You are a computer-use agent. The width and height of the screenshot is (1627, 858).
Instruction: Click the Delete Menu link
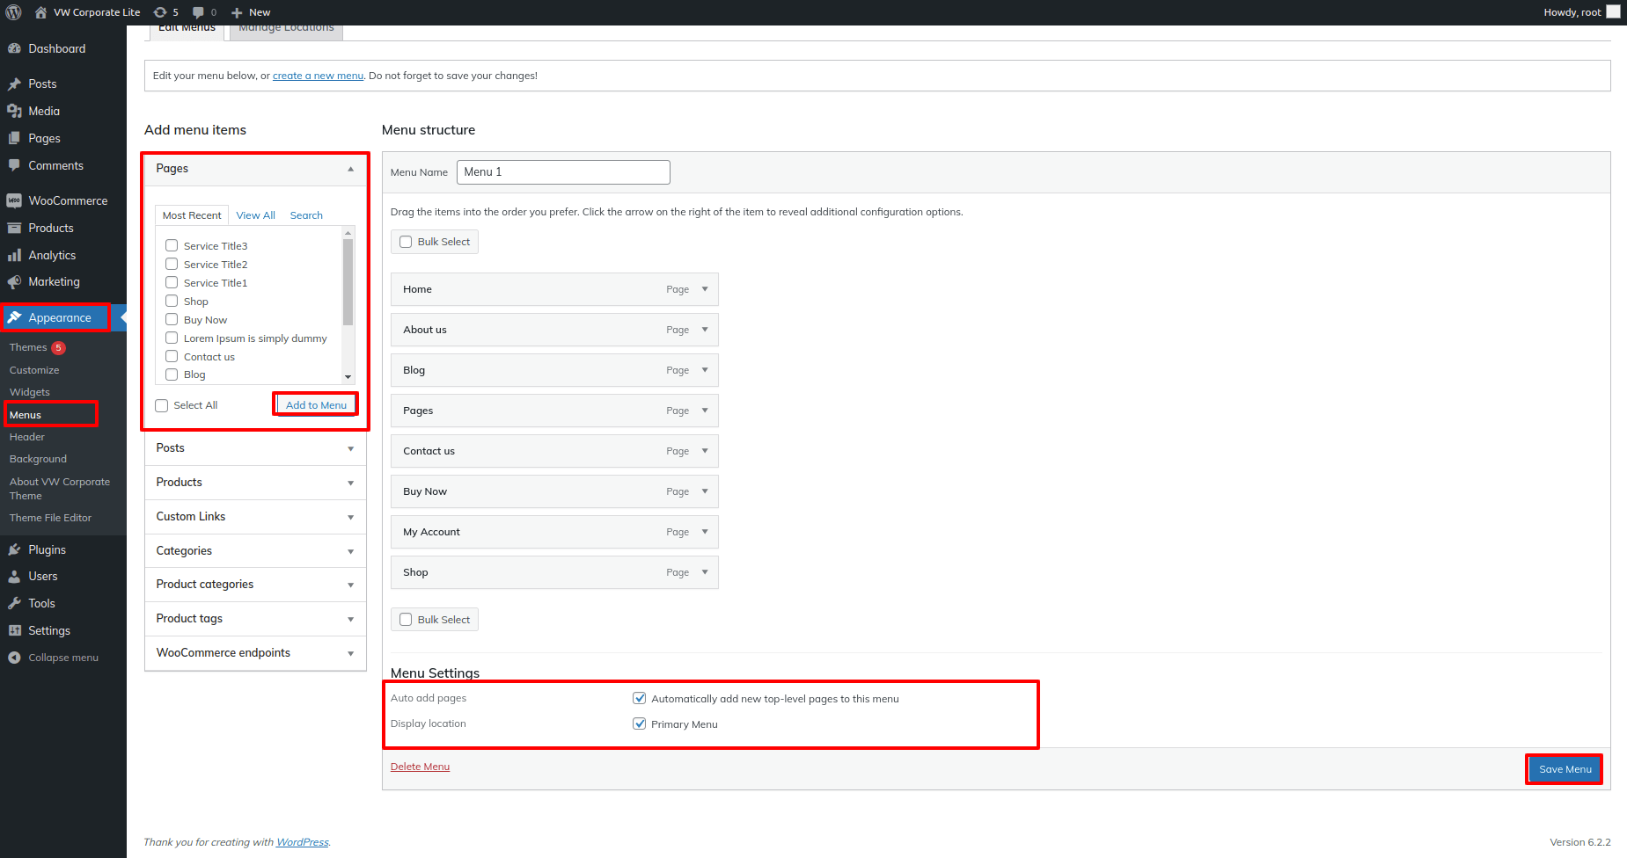coord(420,767)
